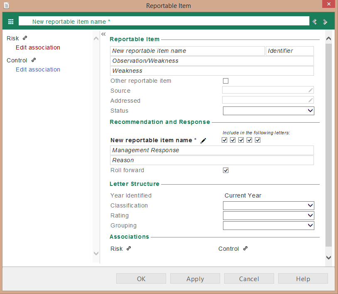338x294 pixels.
Task: Click the Apply button
Action: coord(195,279)
